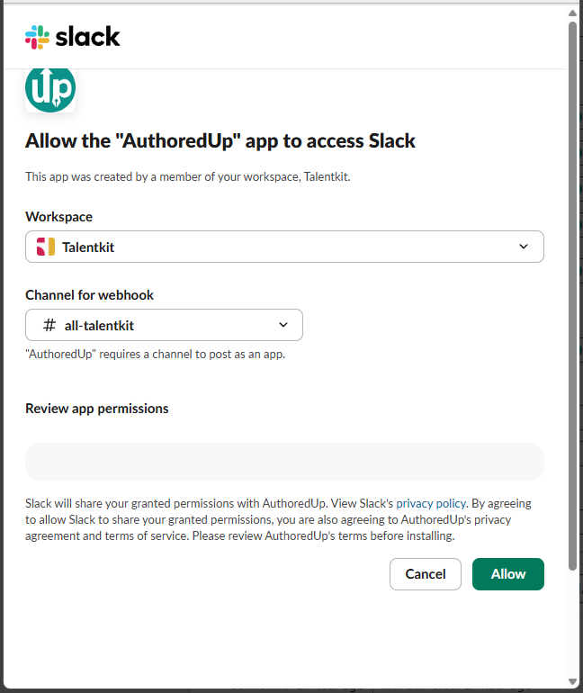Screen dimensions: 583x693
Task: Click the Review app permissions heading
Action: [x=97, y=409]
